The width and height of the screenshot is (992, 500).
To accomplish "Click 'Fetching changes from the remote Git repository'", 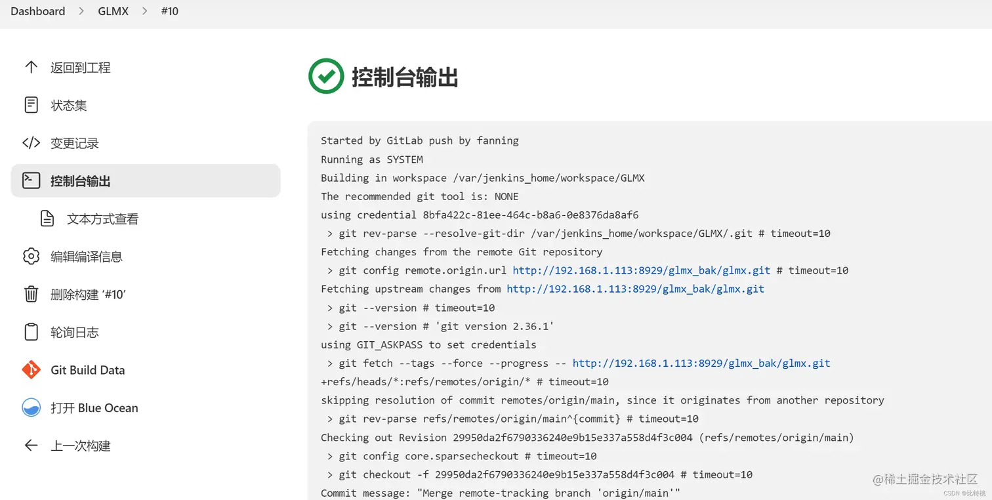I will click(462, 252).
